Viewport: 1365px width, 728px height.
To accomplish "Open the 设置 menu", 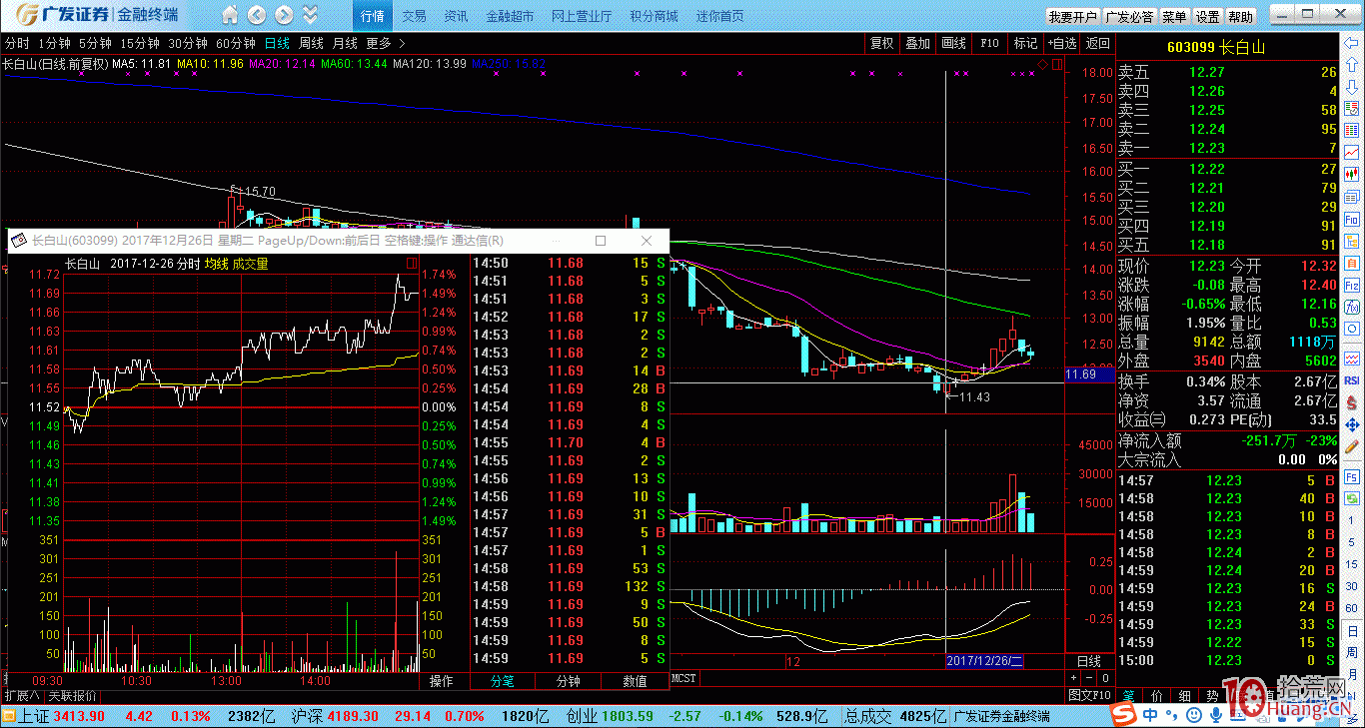I will click(x=1208, y=17).
